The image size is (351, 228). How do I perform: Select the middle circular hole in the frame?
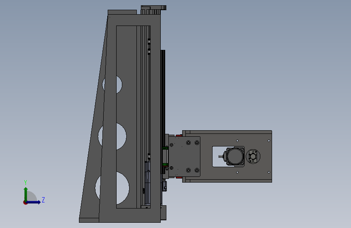[121, 136]
